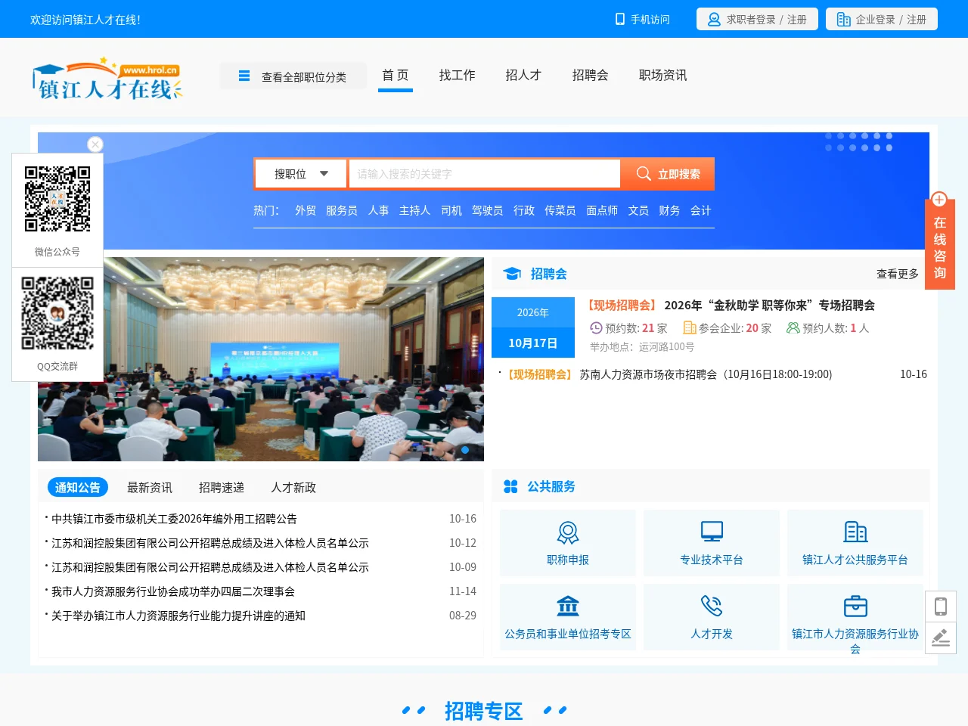Click the floating mobile phone icon button
Viewport: 968px width, 726px height.
click(941, 607)
